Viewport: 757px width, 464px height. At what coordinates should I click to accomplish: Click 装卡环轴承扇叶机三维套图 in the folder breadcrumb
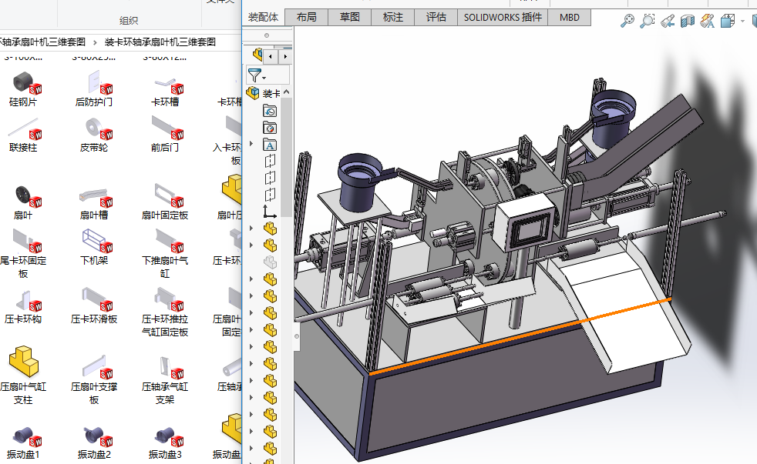coord(160,42)
